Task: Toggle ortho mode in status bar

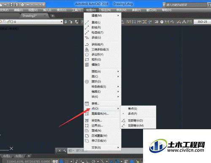Action: (87, 161)
